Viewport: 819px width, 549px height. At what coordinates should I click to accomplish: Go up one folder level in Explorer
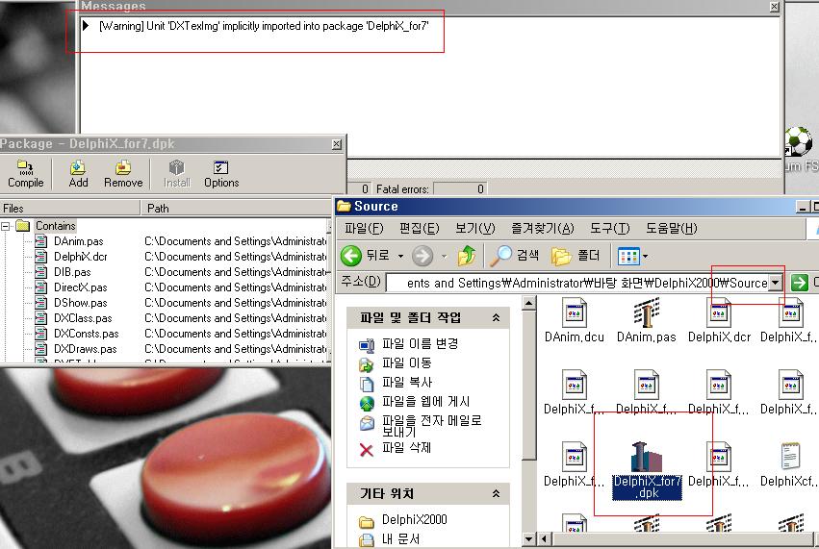coord(468,256)
